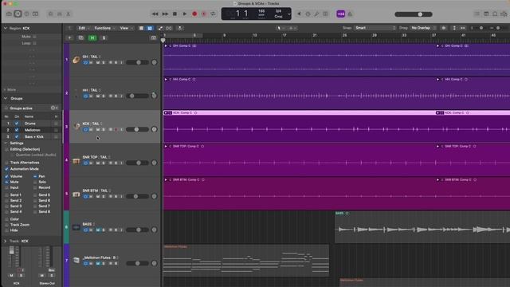Rewind the playhead
This screenshot has height=287, width=510.
click(x=155, y=14)
